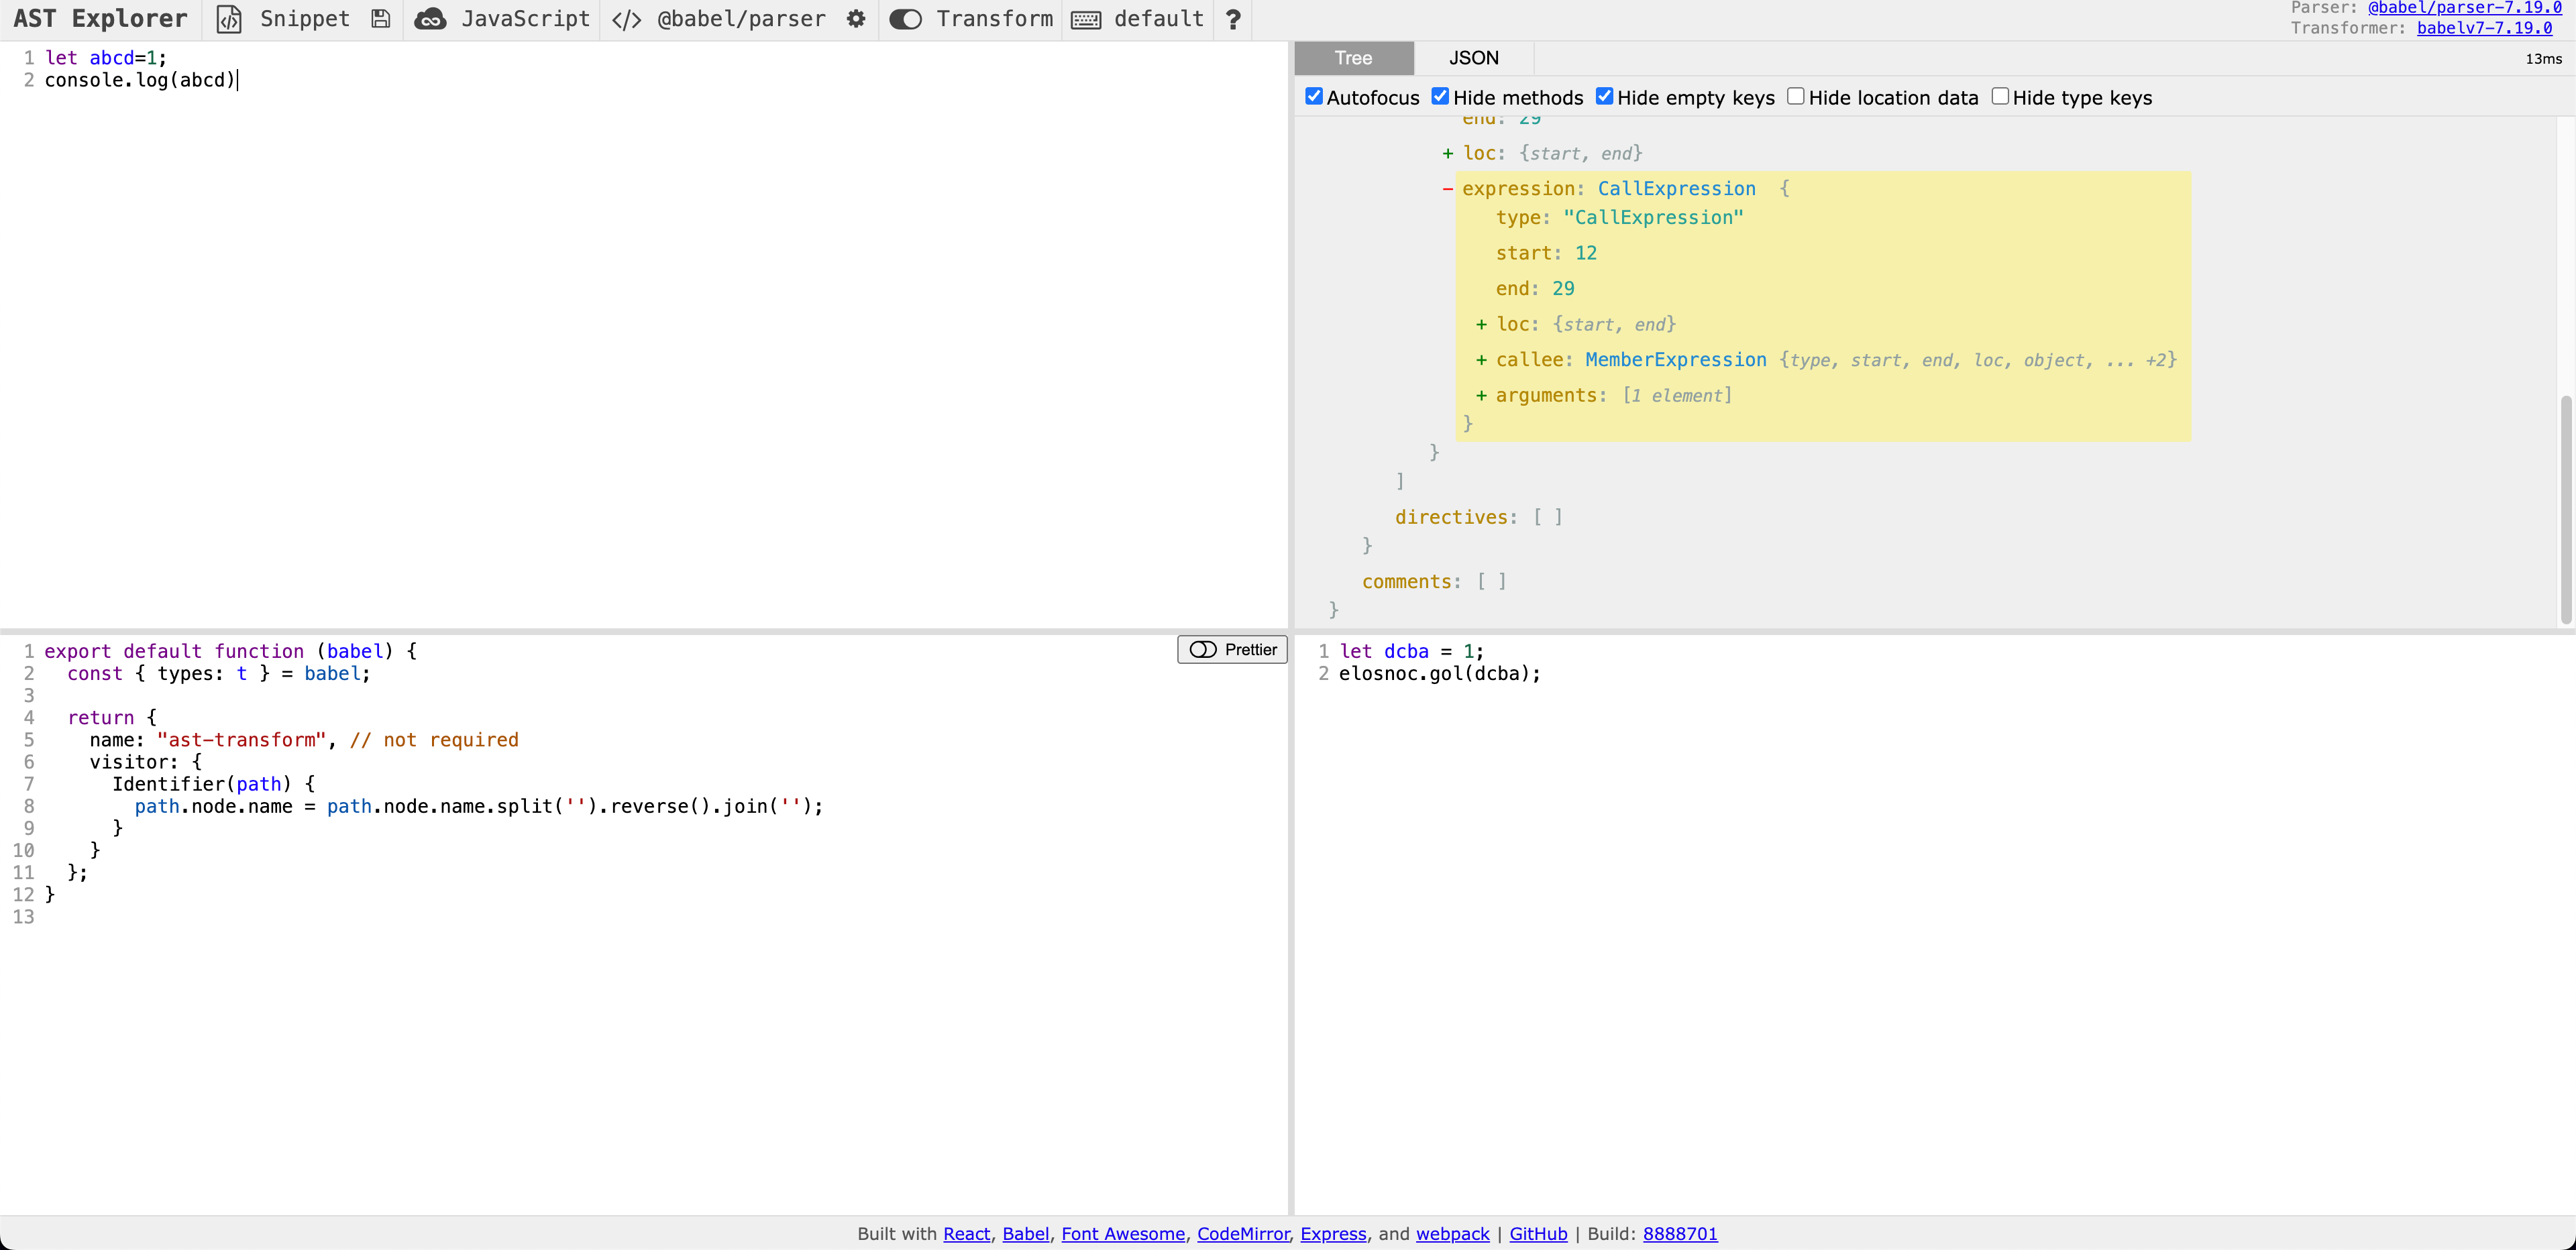The image size is (2576, 1250).
Task: Toggle the Prettier formatting button
Action: coord(1232,650)
